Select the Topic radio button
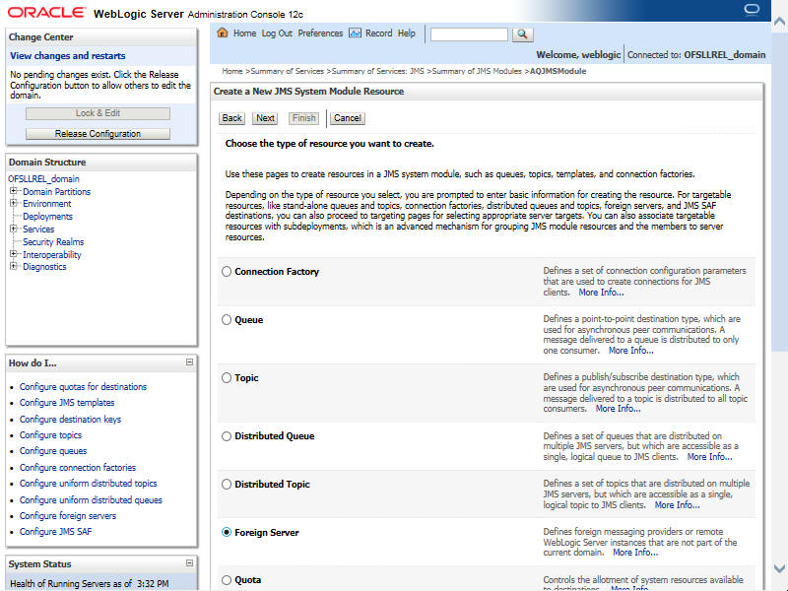The height and width of the screenshot is (591, 788). [227, 378]
